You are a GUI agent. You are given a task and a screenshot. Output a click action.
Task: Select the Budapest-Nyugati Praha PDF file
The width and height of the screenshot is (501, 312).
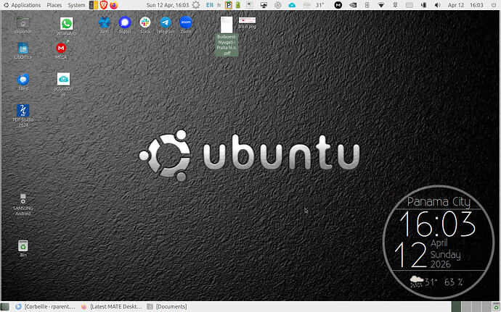tap(227, 36)
